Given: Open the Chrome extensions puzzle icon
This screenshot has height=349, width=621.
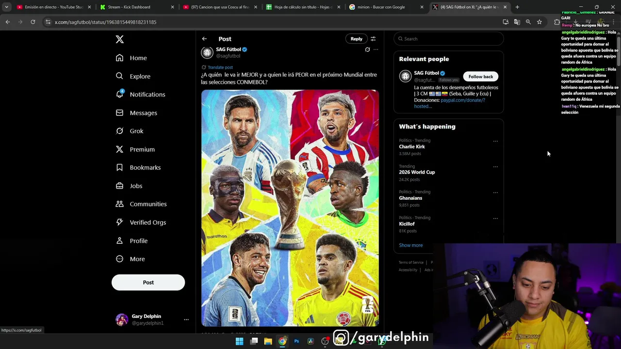Looking at the screenshot, I should coord(557,22).
